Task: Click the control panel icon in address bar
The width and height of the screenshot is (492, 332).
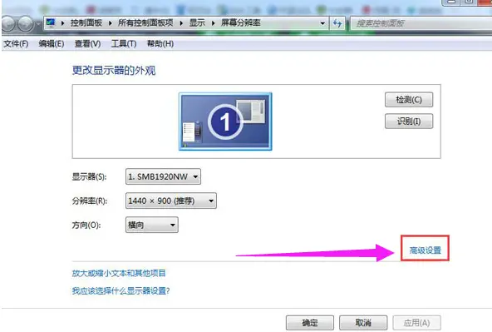Action: [51, 22]
